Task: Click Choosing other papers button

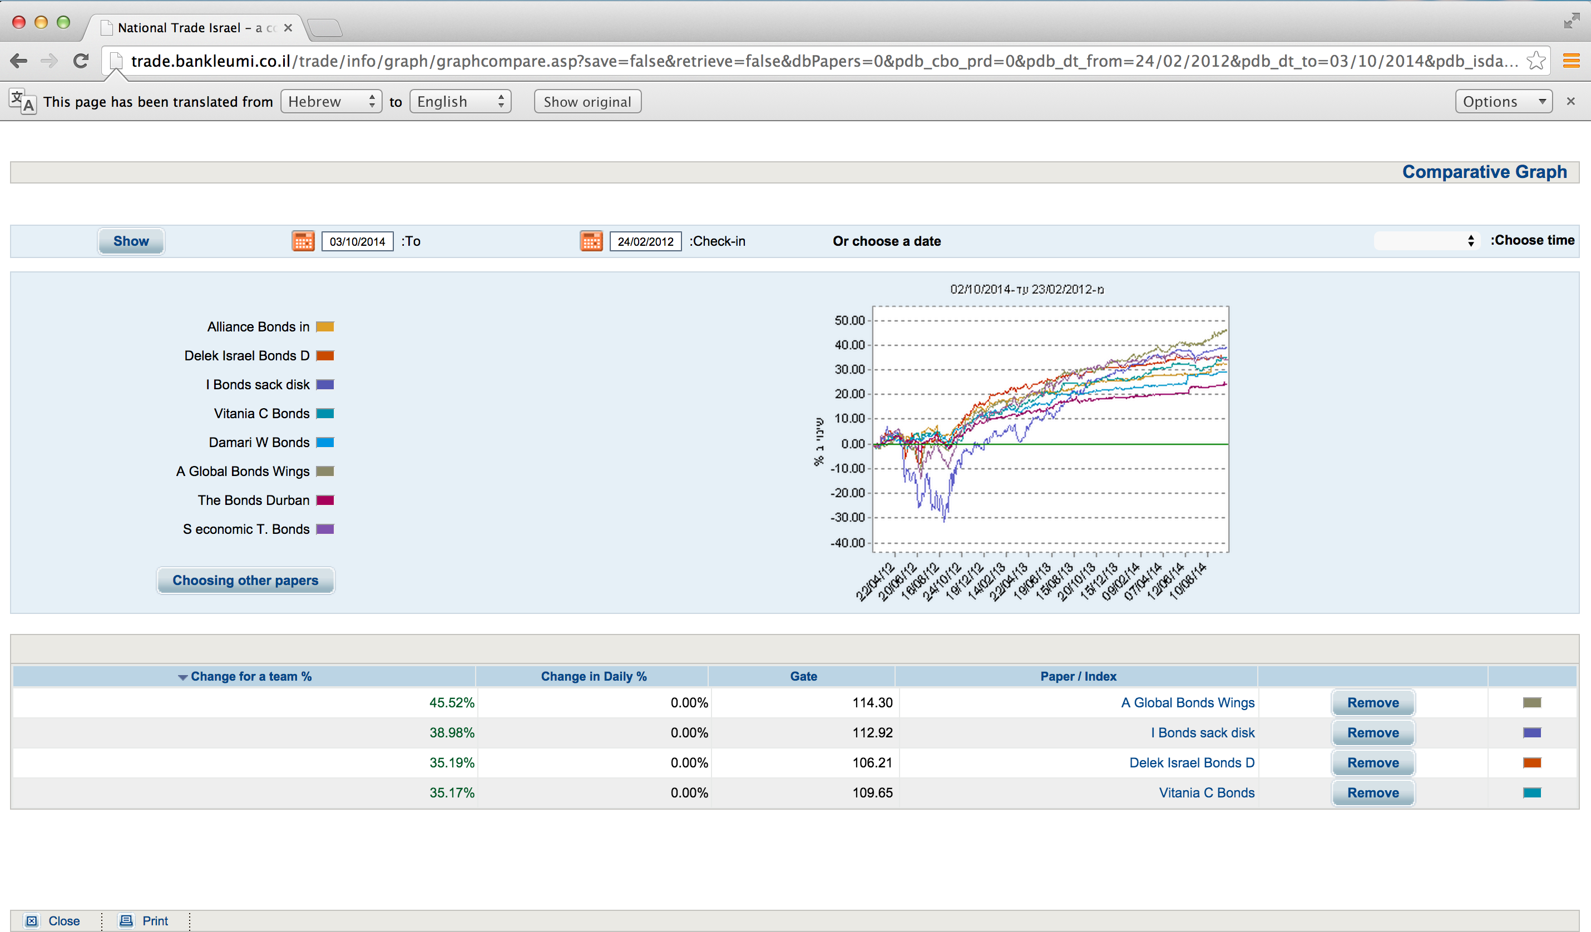Action: click(x=245, y=581)
